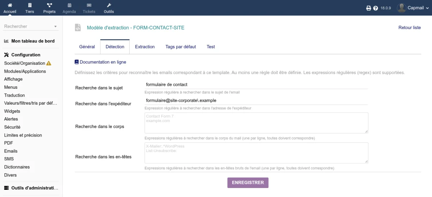Open Alertes configuration
432x197 pixels.
11,119
